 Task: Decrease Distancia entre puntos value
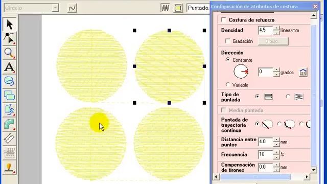pyautogui.click(x=276, y=144)
